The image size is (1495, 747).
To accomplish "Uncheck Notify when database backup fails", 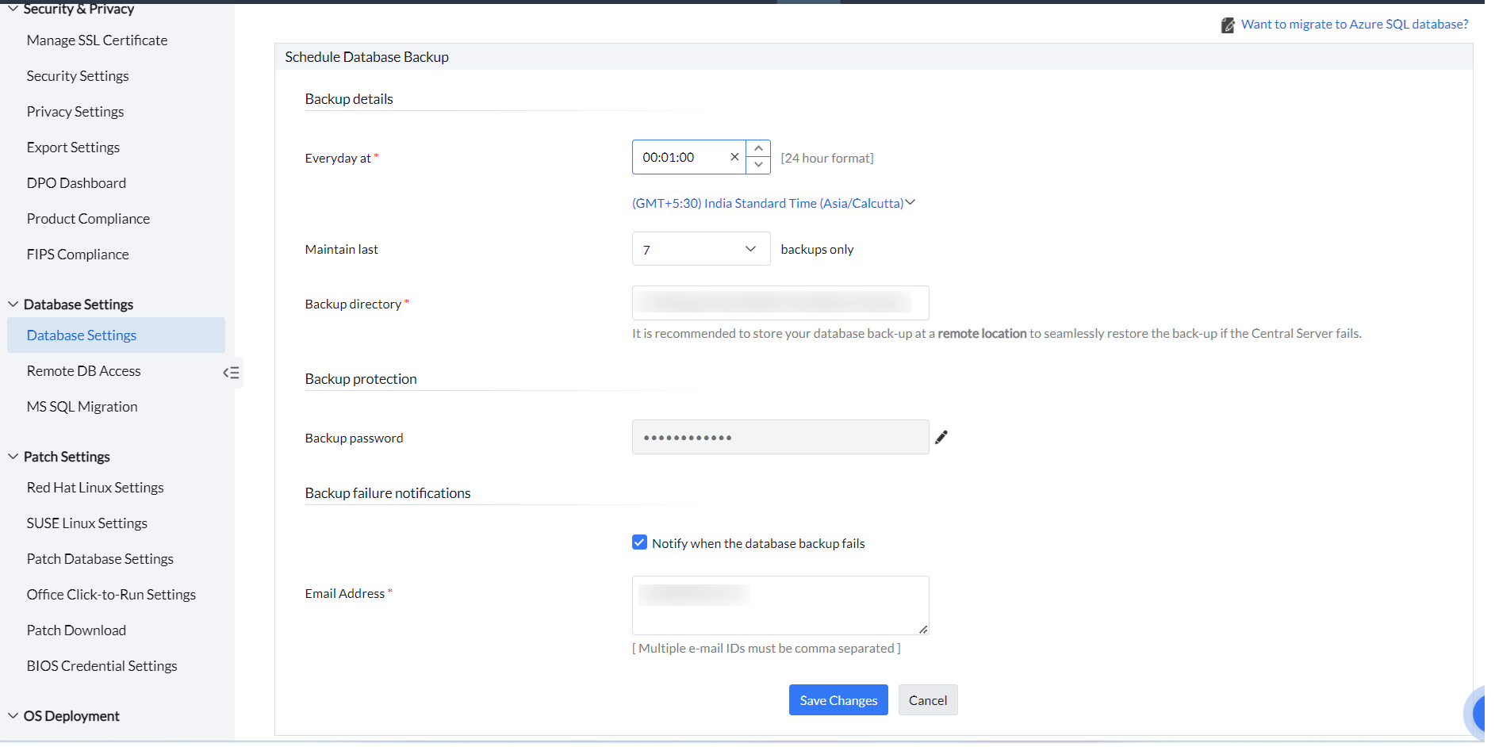I will 639,542.
